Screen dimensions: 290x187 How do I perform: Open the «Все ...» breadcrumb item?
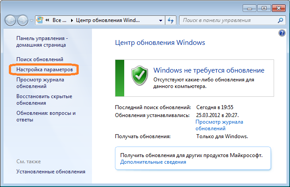59,20
